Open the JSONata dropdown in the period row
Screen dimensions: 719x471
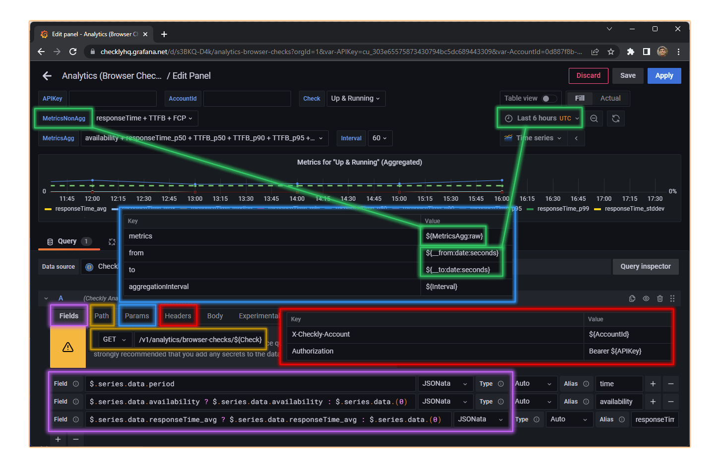coord(445,384)
